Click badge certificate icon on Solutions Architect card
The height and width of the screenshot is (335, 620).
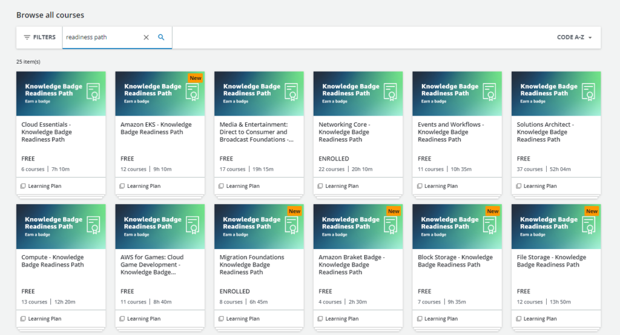589,92
